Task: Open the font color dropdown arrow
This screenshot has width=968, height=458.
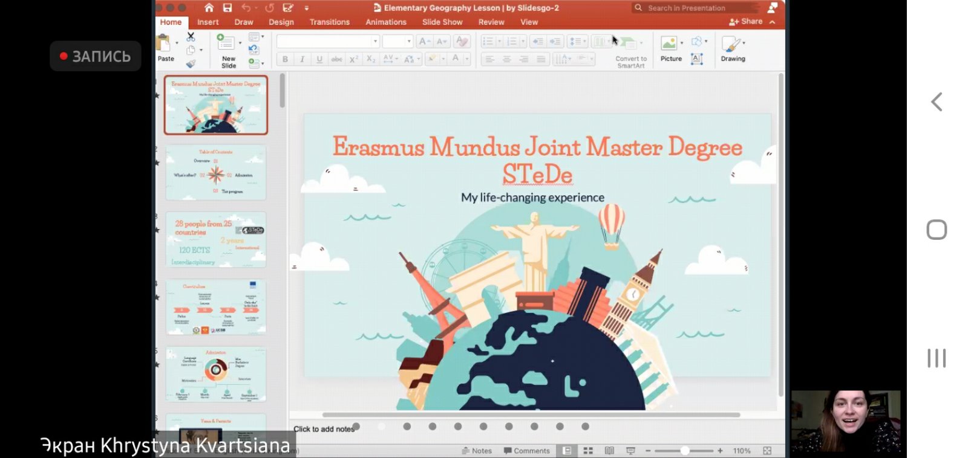Action: point(466,59)
